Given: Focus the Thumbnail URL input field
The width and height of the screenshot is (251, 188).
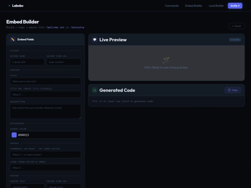Looking at the screenshot, I should click(46, 155).
